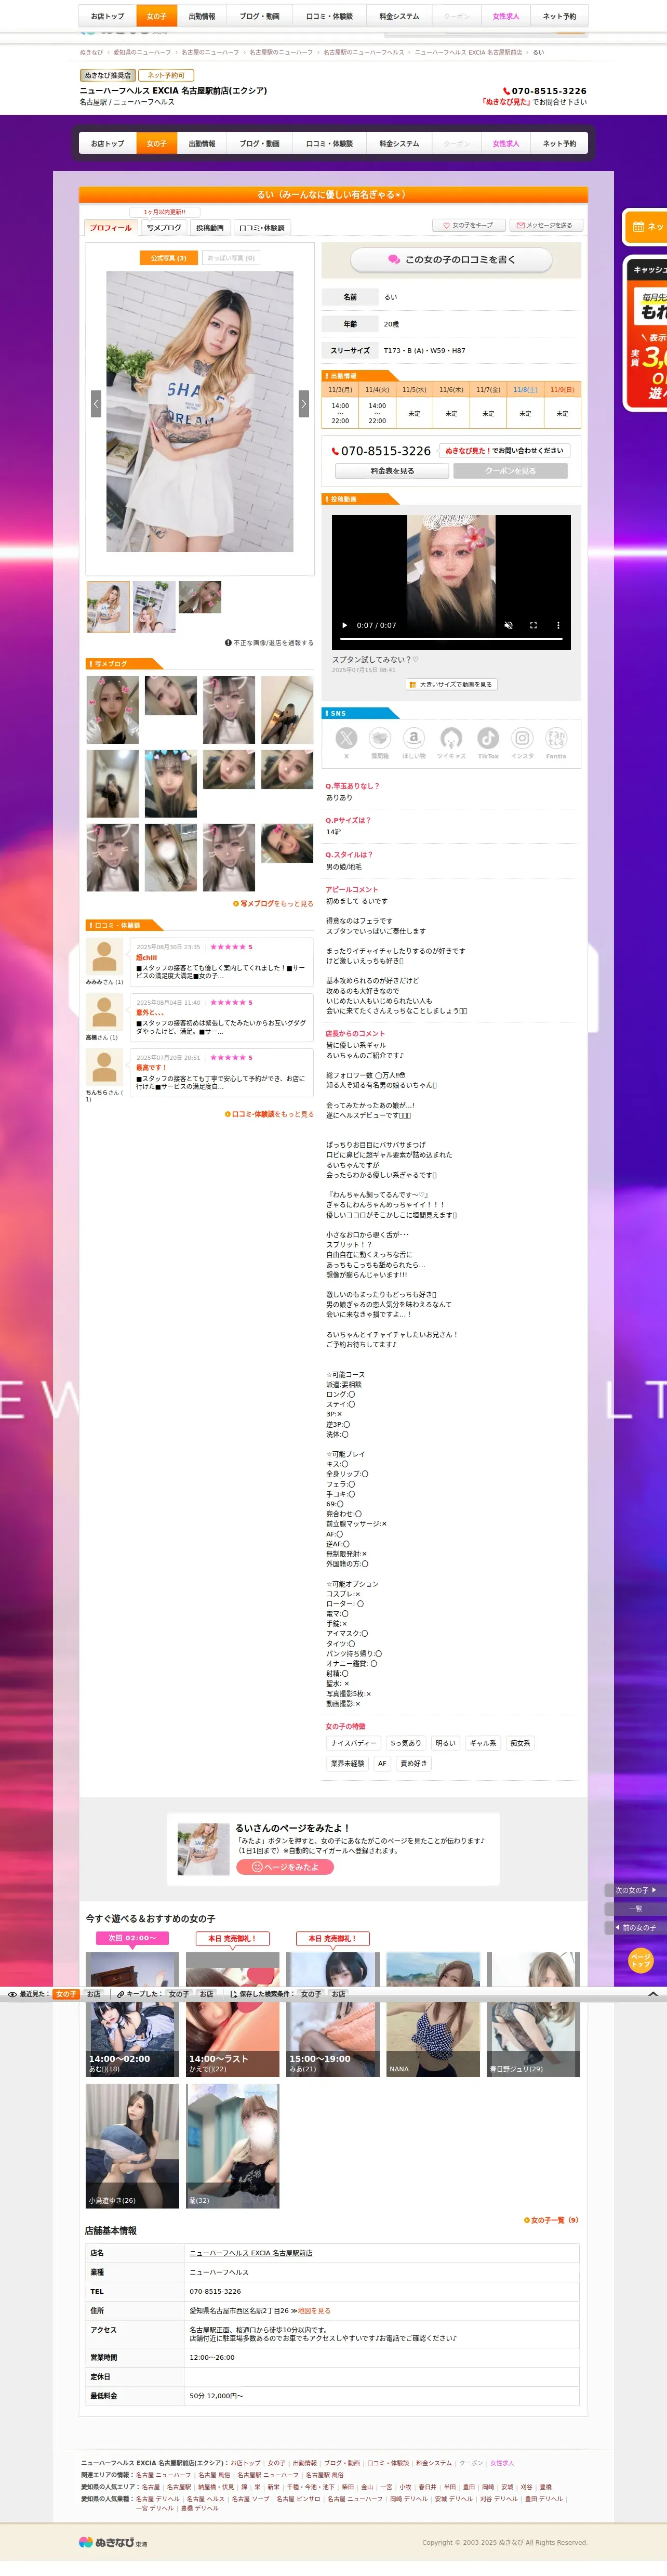The image size is (667, 2576).
Task: Select the 痴女系 feature tag
Action: 520,1743
